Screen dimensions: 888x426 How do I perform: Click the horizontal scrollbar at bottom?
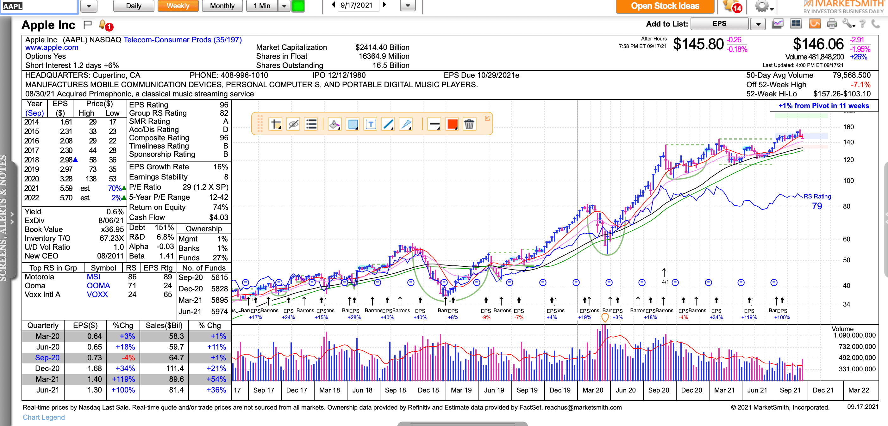pos(462,423)
